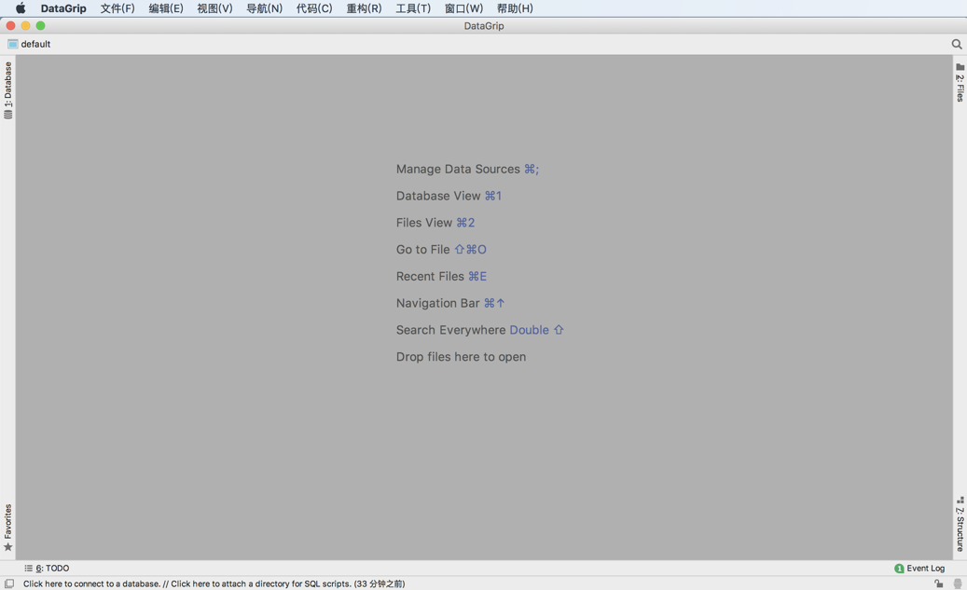This screenshot has width=967, height=590.
Task: Toggle tool window bars icon at bottom-left corner
Action: (x=9, y=583)
